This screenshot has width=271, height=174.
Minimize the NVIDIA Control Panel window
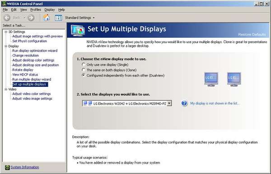256,4
